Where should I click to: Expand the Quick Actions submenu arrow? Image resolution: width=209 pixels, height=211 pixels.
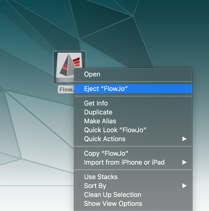[x=184, y=139]
